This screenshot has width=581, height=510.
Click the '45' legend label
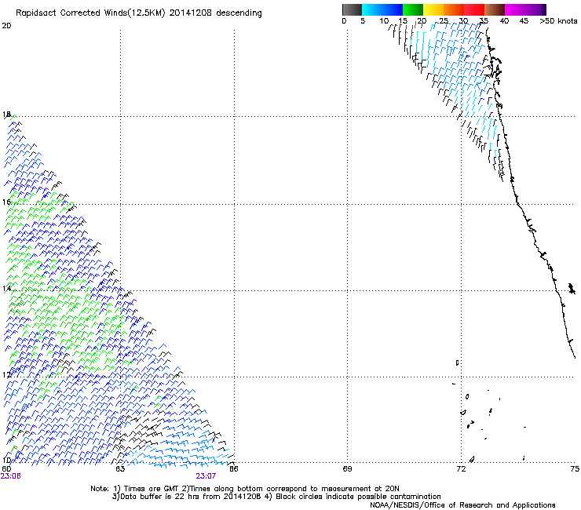pyautogui.click(x=524, y=21)
